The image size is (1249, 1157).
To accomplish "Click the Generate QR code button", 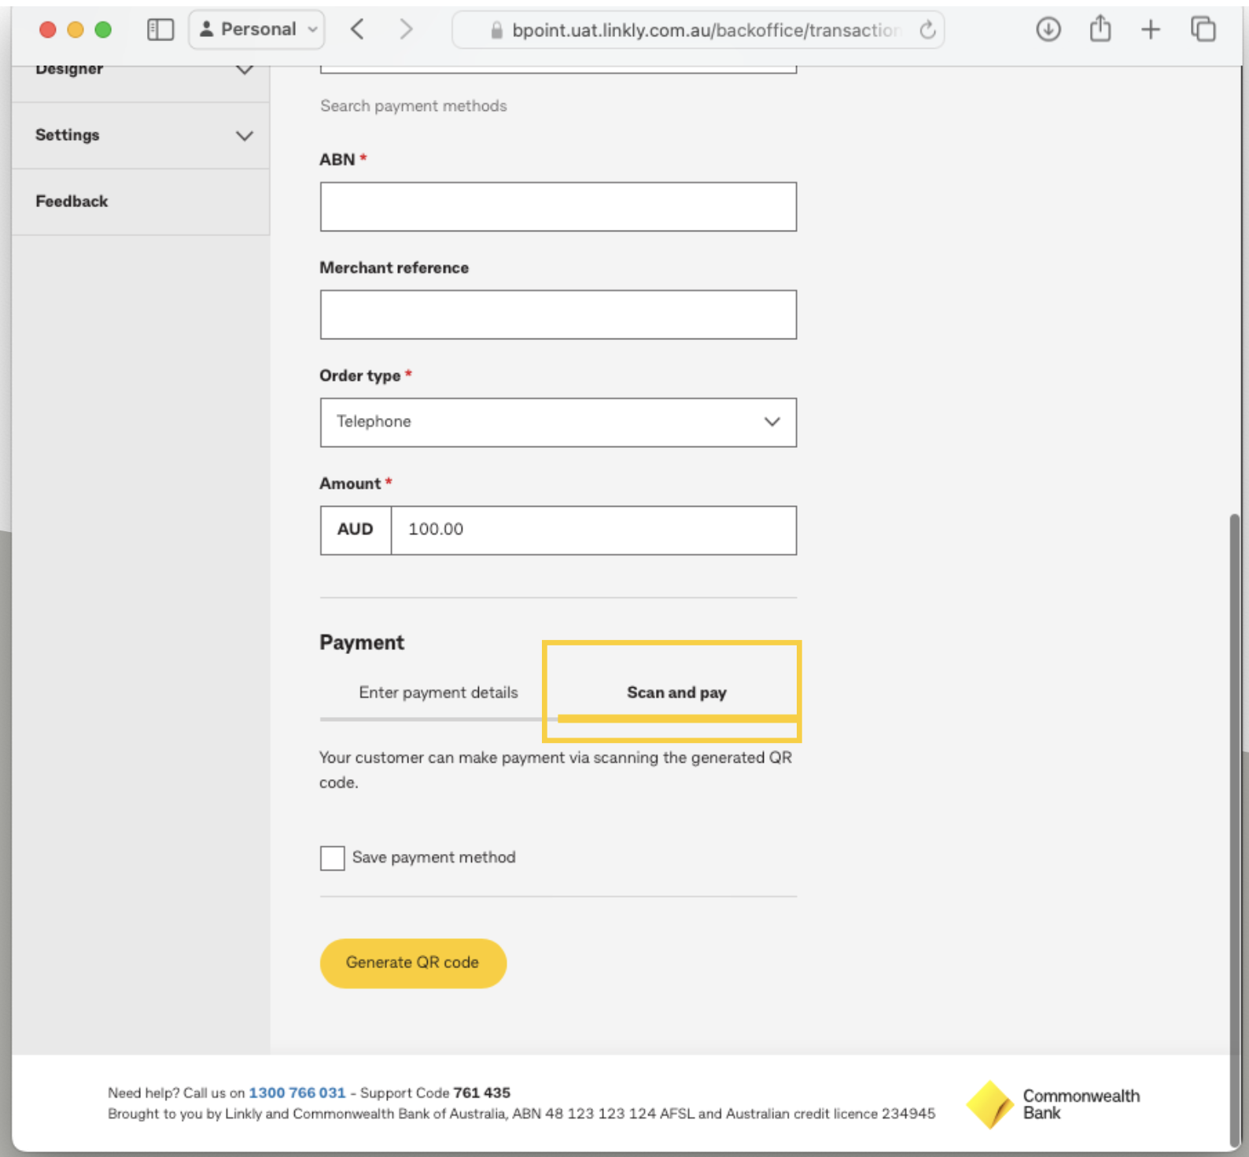I will [413, 963].
